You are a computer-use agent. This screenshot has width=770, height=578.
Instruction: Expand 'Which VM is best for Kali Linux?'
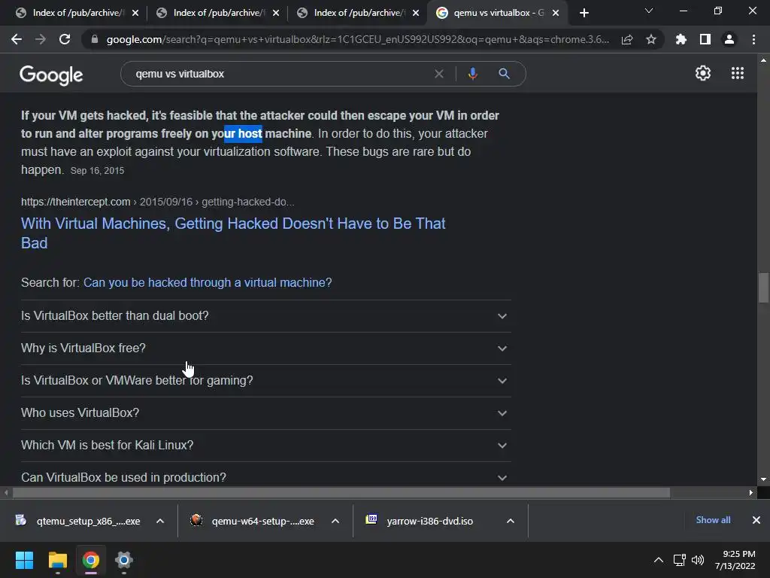265,446
